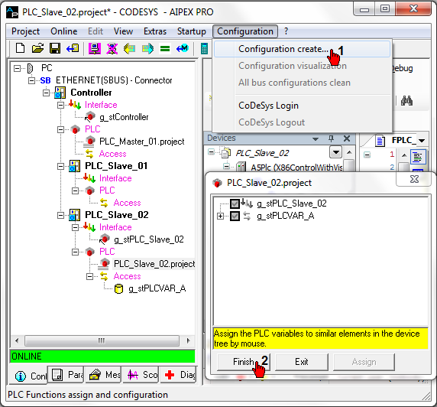
Task: Click the yellow right-arrow transfer icon
Action: click(x=147, y=48)
